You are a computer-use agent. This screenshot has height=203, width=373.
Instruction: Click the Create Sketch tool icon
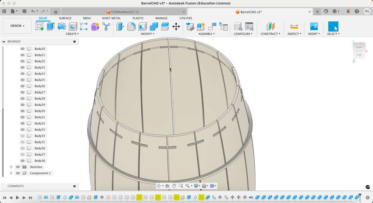point(39,26)
